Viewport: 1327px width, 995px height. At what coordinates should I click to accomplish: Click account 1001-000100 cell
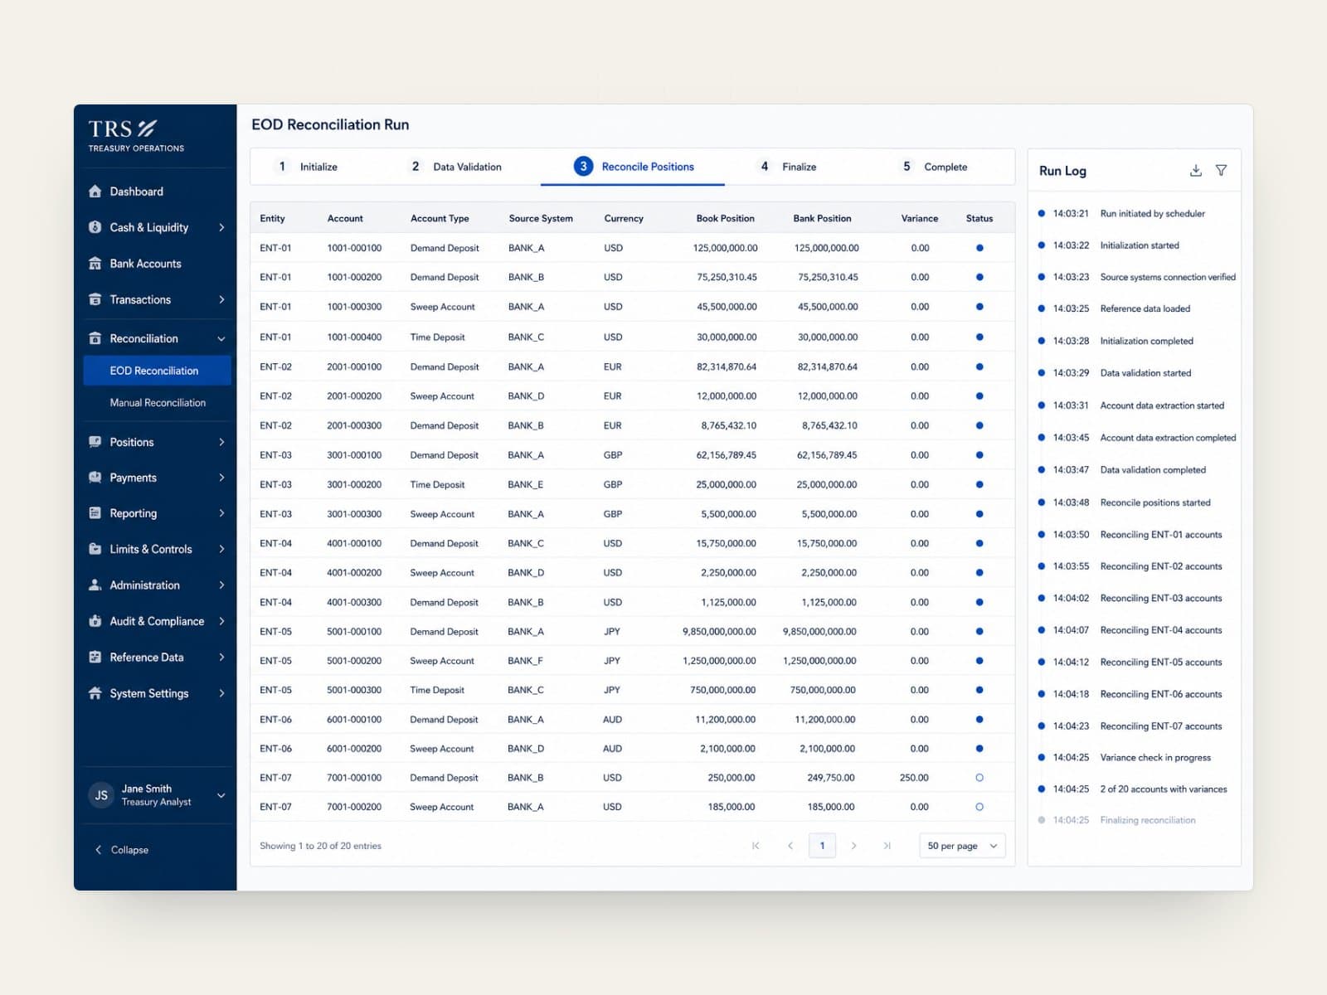point(354,248)
